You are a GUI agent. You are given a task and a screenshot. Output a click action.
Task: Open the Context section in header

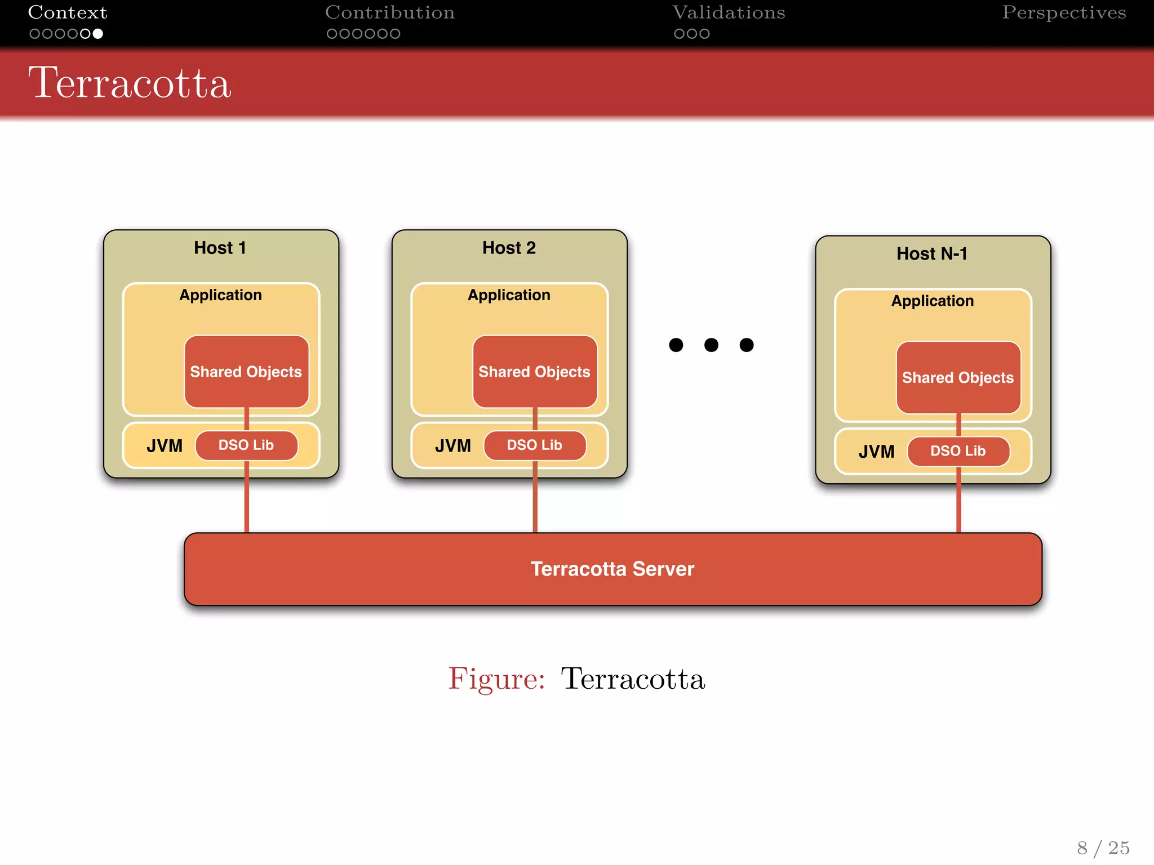point(68,12)
